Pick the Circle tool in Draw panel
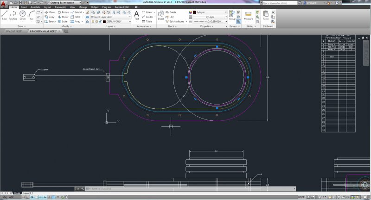This screenshot has height=200, width=371. pyautogui.click(x=23, y=15)
